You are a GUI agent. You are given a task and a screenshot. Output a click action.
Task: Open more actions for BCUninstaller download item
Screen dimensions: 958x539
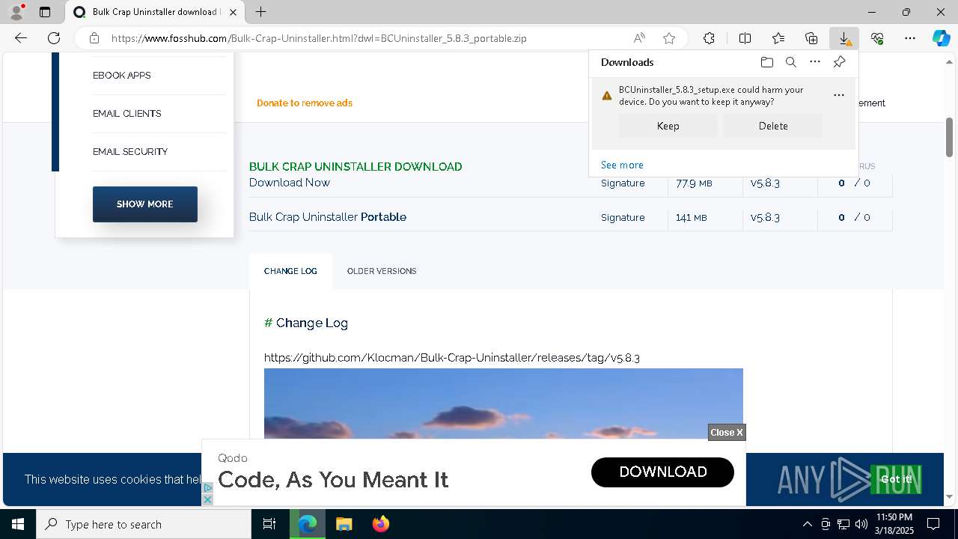tap(839, 95)
